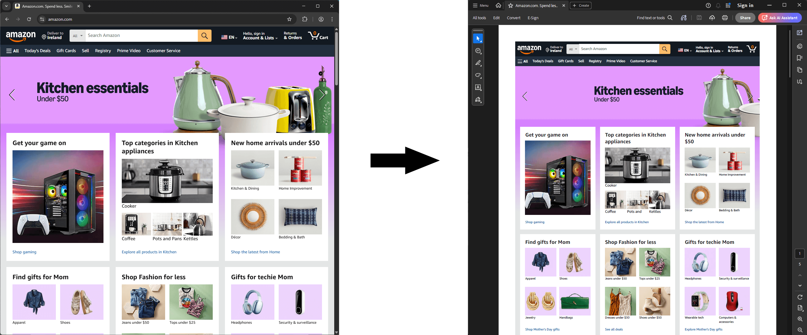Select the arrow Select tool in Acrobat

click(478, 38)
